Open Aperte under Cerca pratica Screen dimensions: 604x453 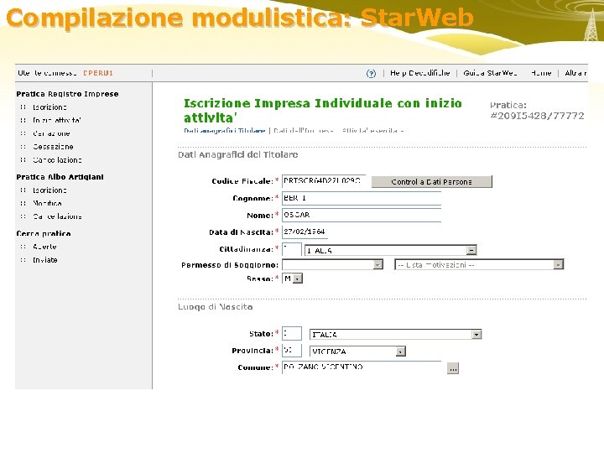pyautogui.click(x=44, y=247)
